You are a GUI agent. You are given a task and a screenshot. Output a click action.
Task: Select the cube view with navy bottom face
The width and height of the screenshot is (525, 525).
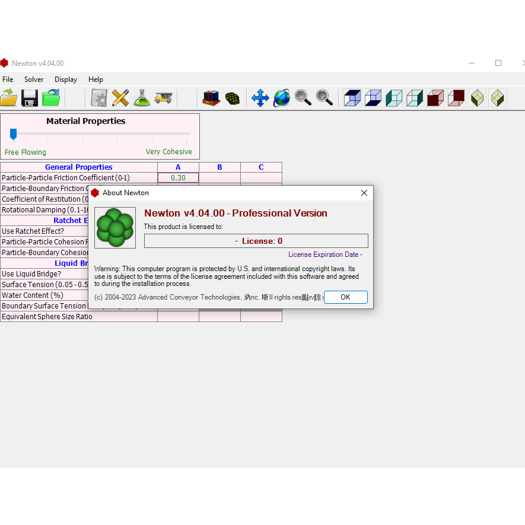coord(373,98)
